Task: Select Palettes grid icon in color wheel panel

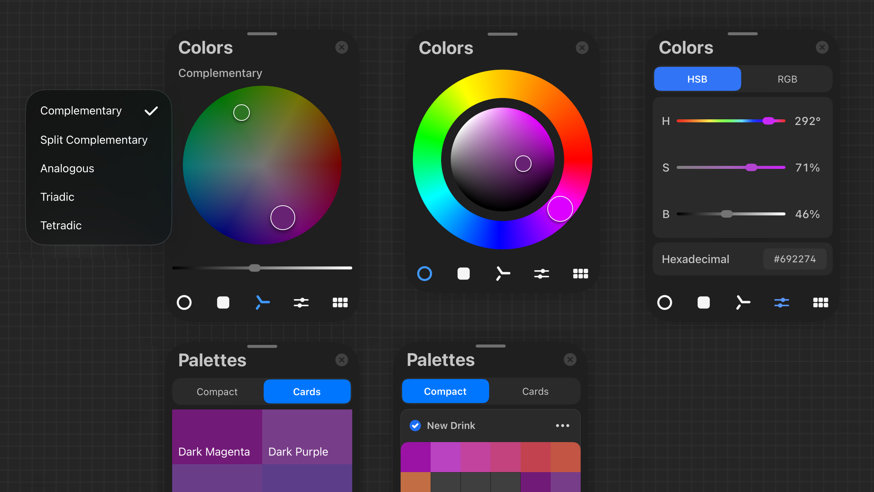Action: pos(581,274)
